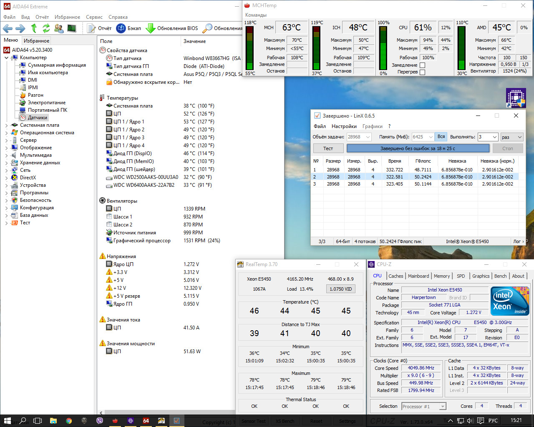Screen dimensions: 534x427
Task: Go back using AIDA64 toolbar back arrow
Action: [8, 28]
